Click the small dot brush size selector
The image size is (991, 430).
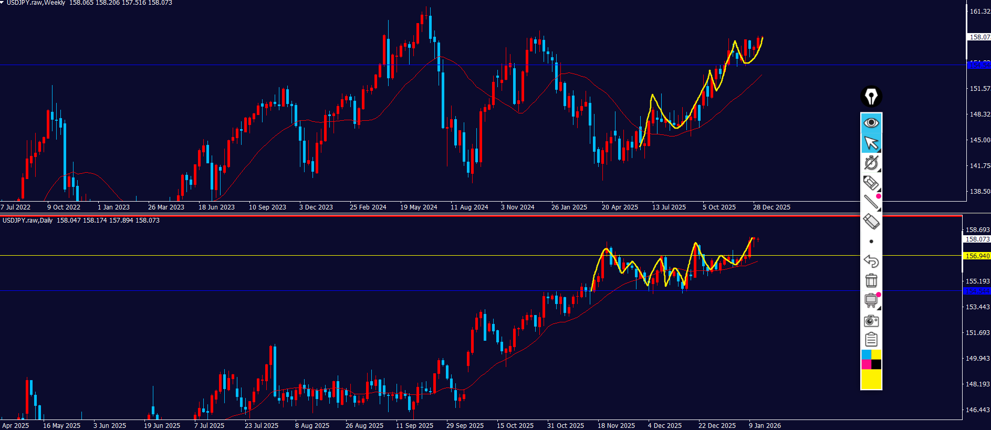coord(871,242)
